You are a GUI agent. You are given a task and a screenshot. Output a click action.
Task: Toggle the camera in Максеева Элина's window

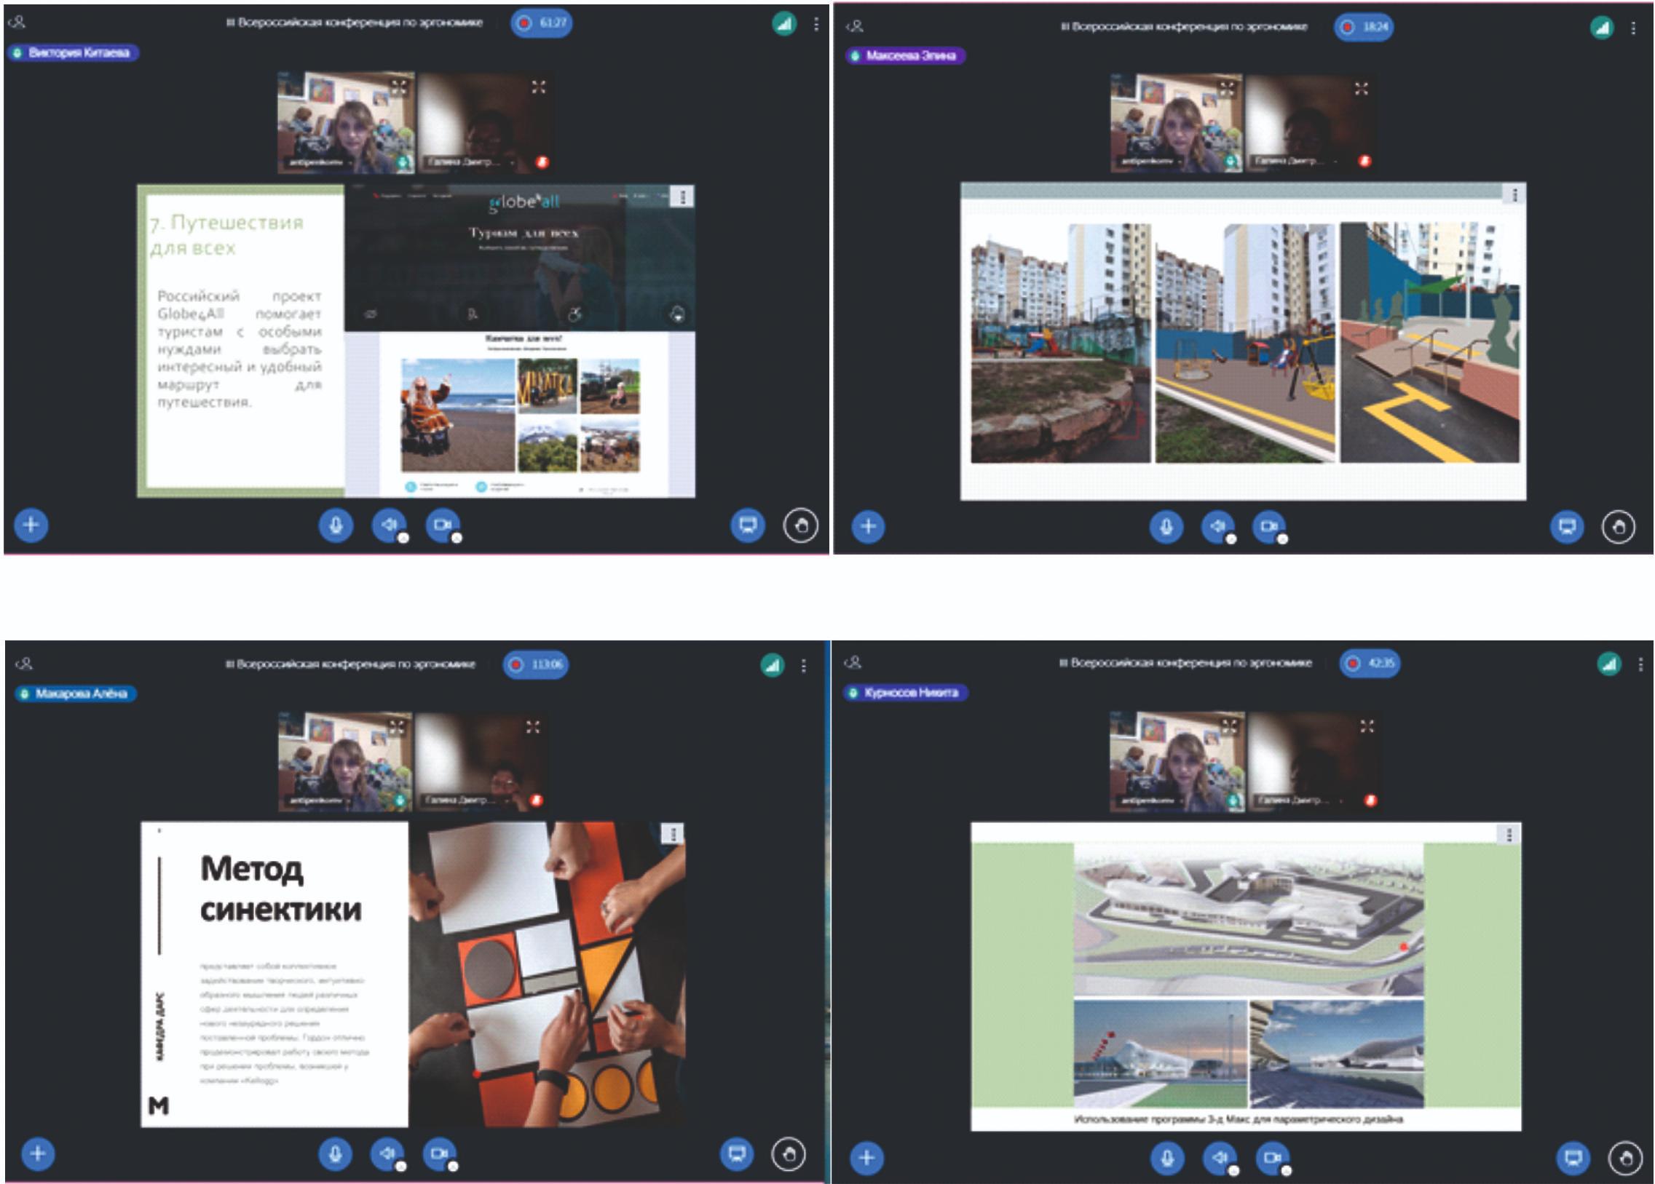pyautogui.click(x=1269, y=526)
